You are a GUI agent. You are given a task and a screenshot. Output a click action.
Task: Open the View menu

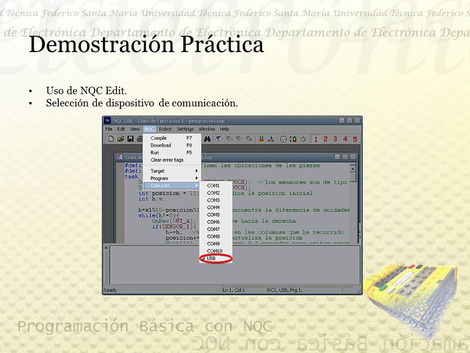click(135, 129)
